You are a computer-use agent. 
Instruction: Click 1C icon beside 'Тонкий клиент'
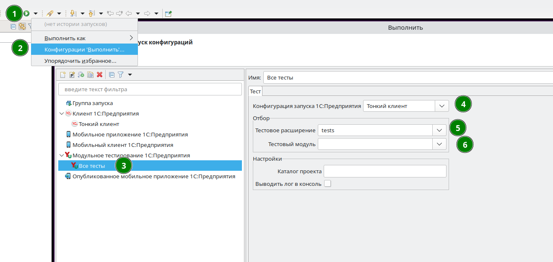coord(75,124)
